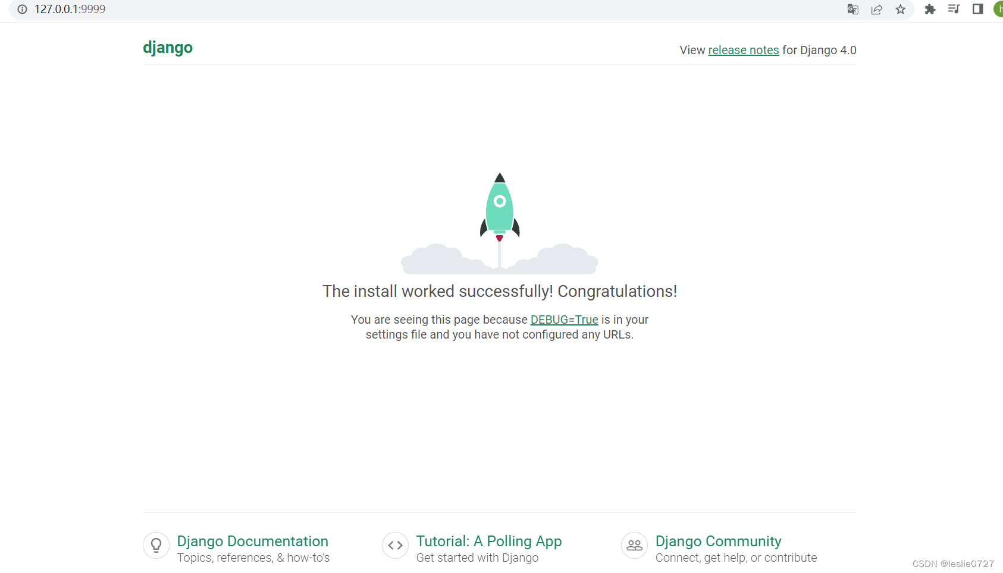
Task: Click the share page icon
Action: point(876,9)
